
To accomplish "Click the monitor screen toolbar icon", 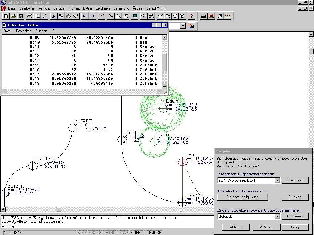I will [135, 16].
